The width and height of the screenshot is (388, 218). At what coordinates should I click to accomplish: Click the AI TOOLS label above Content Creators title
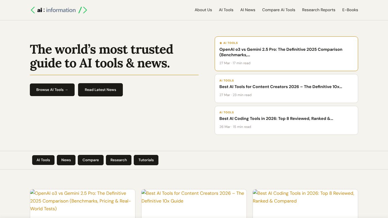227,81
